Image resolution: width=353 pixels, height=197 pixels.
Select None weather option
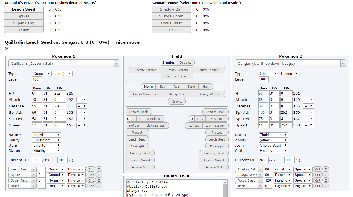coord(148,87)
